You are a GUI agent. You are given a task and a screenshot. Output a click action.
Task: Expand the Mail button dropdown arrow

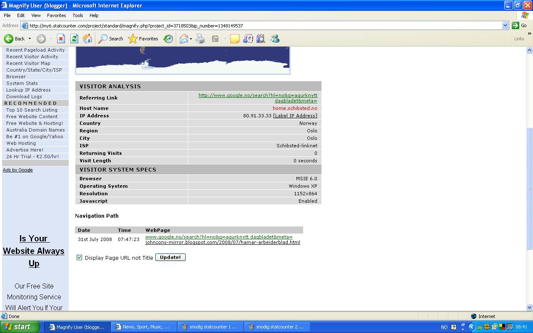(191, 39)
